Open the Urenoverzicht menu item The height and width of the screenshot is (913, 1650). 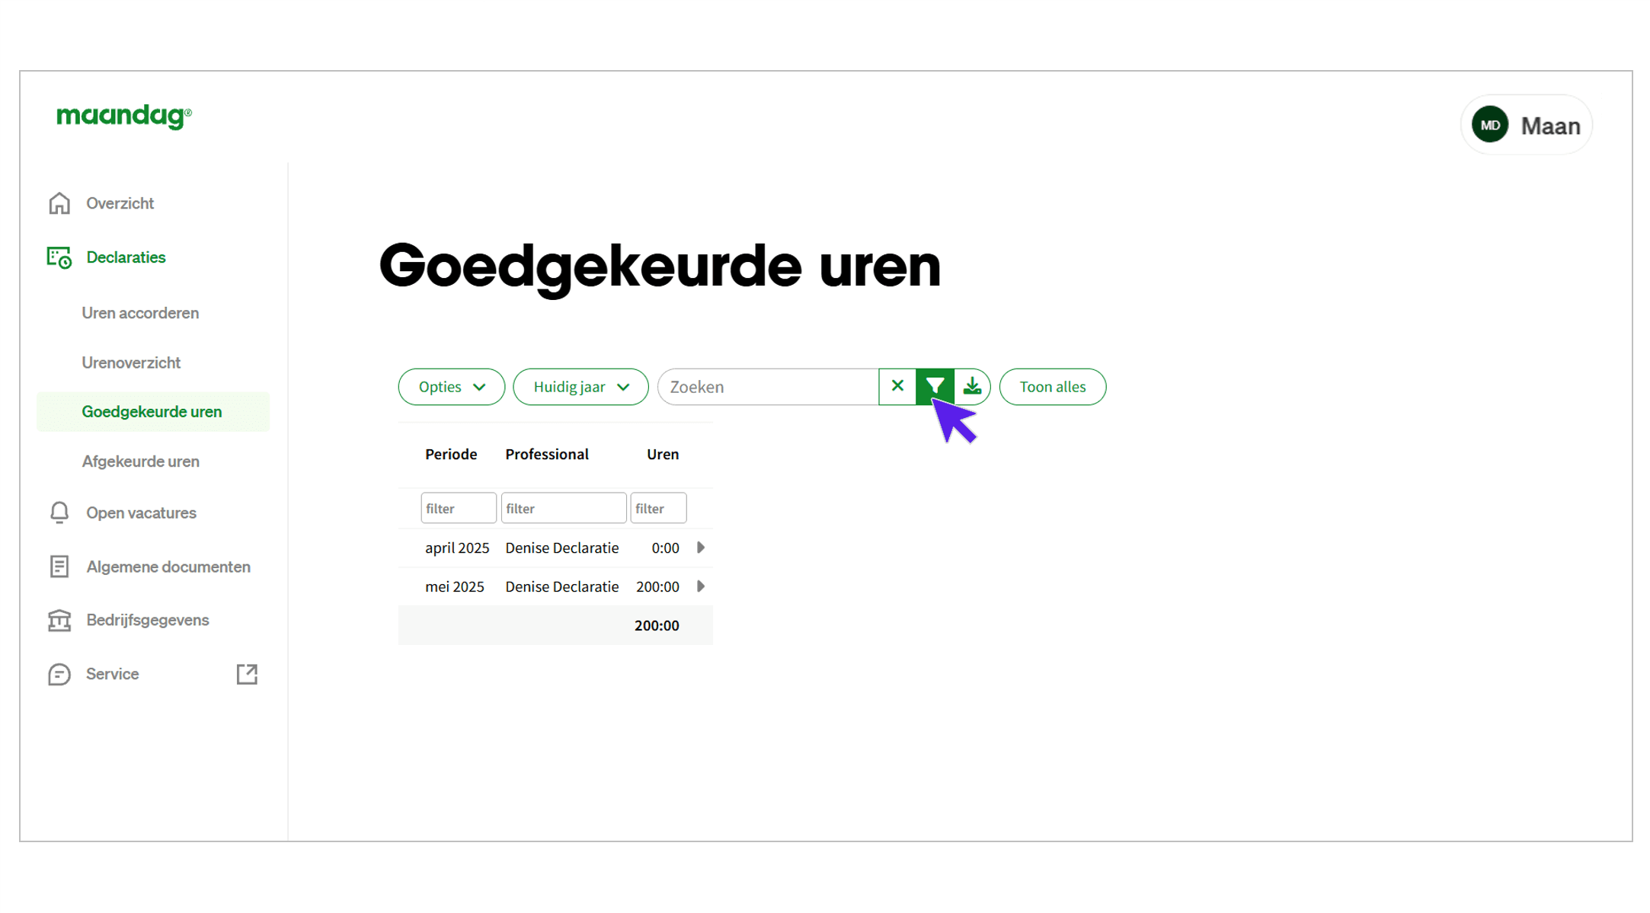click(x=131, y=362)
